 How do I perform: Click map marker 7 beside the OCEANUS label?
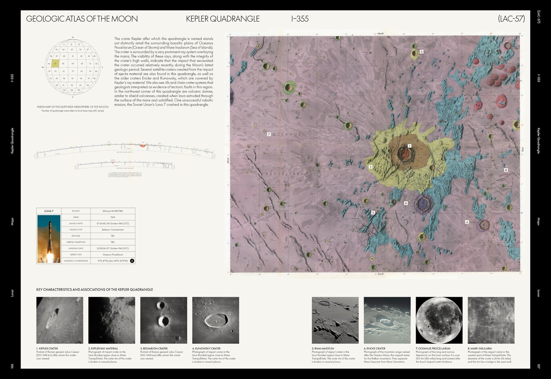[x=269, y=134]
